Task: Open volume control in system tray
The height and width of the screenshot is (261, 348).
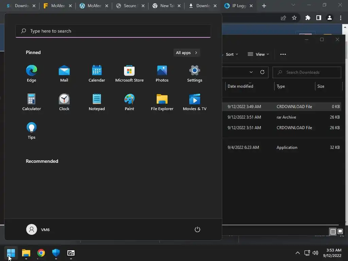Action: [x=315, y=253]
